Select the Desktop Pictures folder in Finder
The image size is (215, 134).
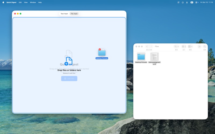pyautogui.click(x=141, y=57)
